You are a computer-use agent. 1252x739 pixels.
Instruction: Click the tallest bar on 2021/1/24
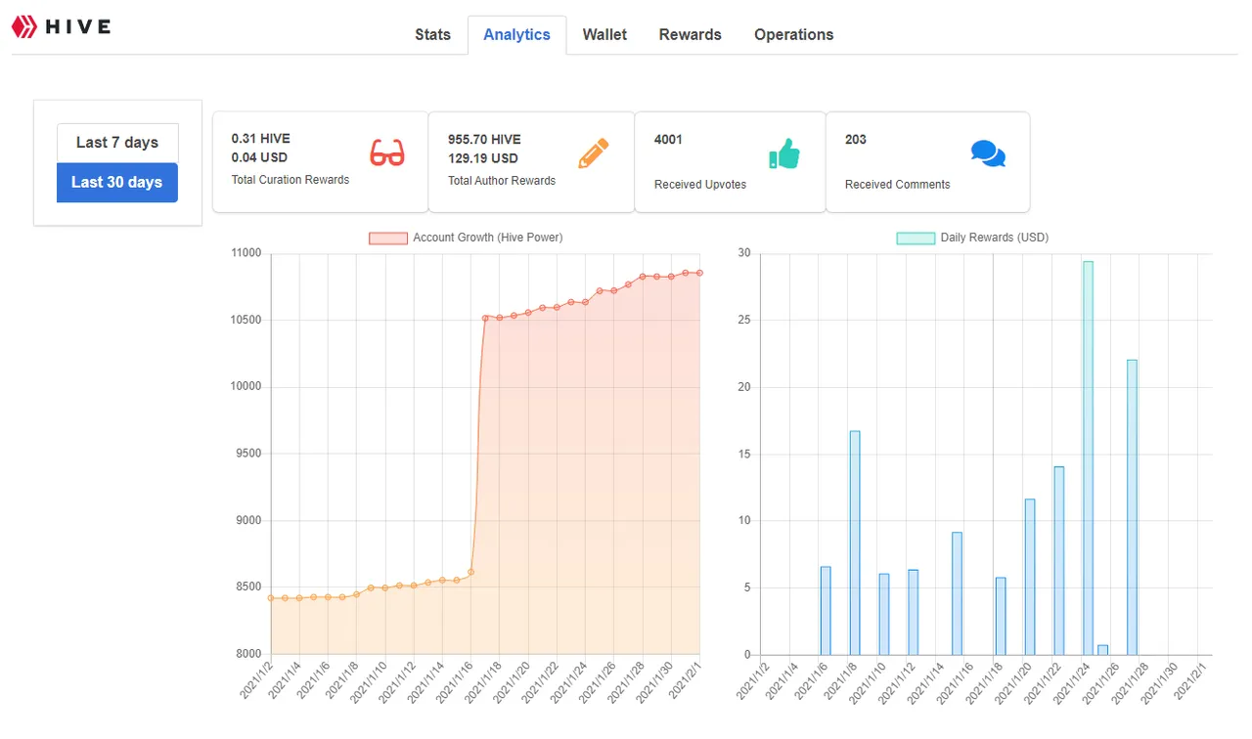1088,457
